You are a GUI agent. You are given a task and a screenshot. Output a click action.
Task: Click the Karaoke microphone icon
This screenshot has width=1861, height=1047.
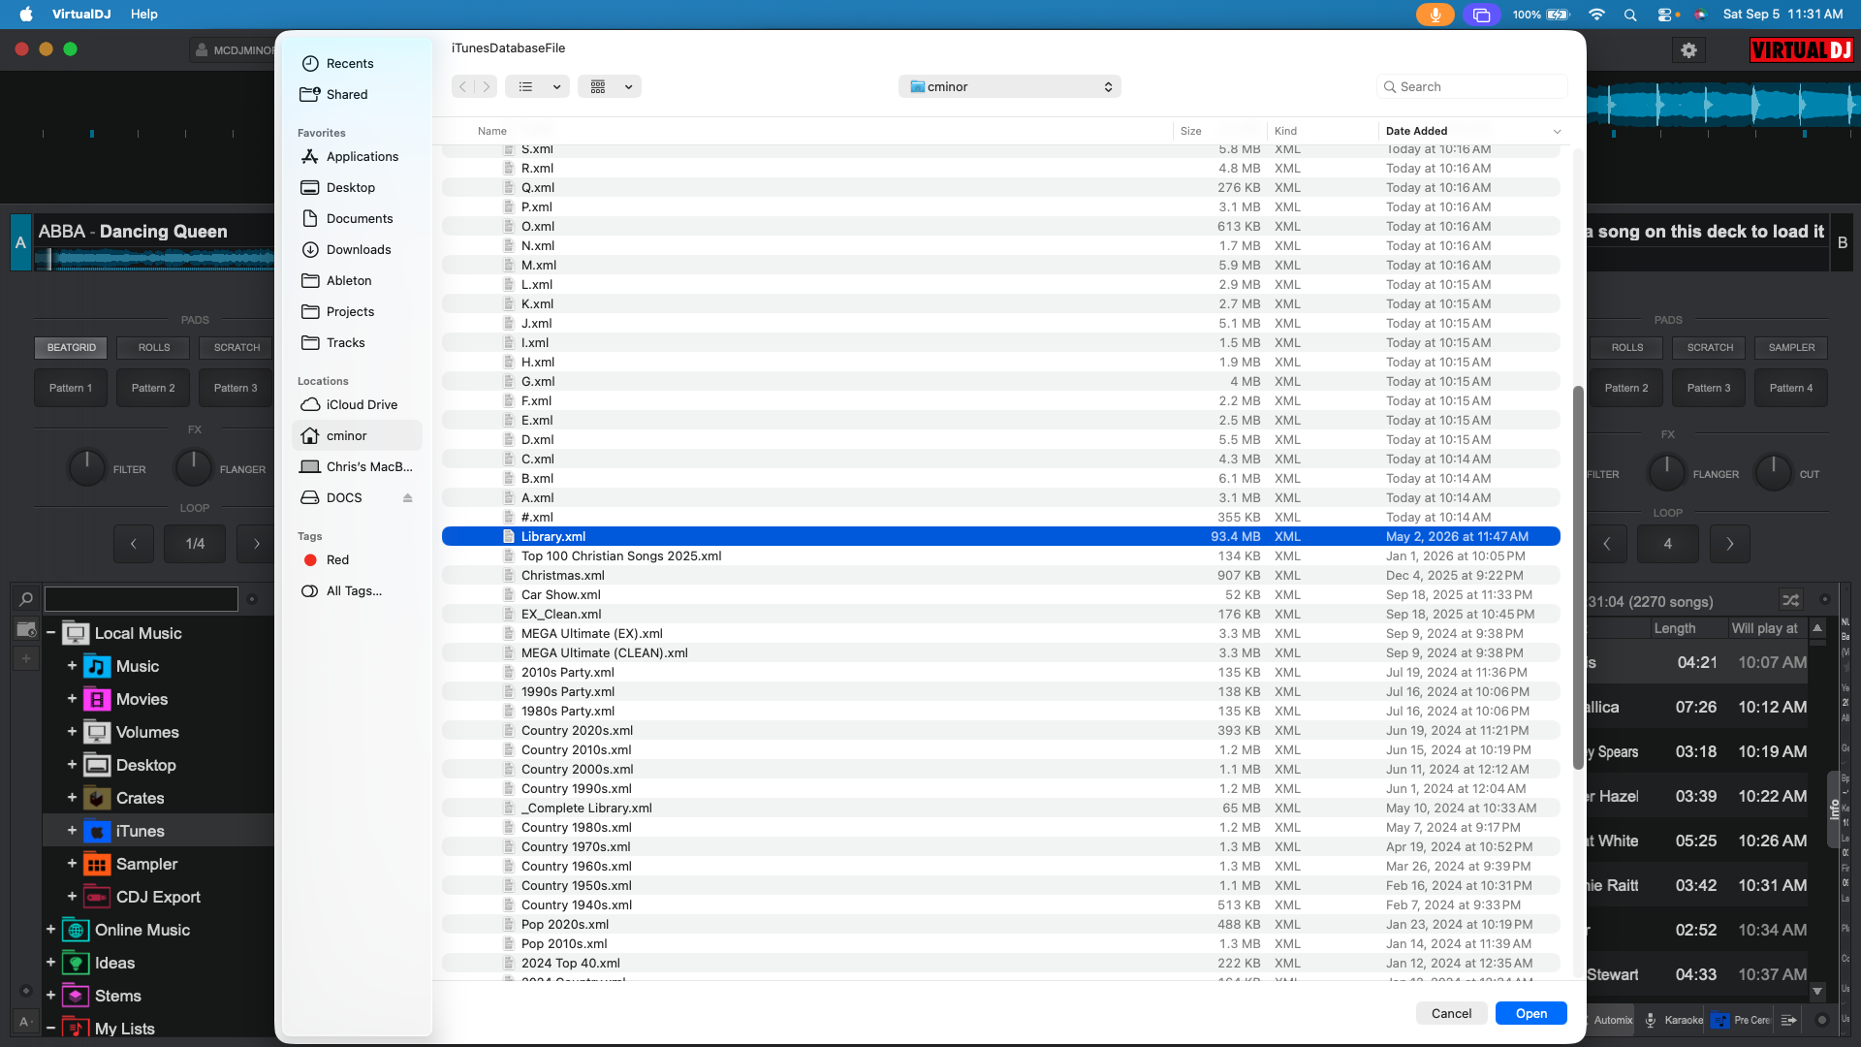coord(1650,1020)
